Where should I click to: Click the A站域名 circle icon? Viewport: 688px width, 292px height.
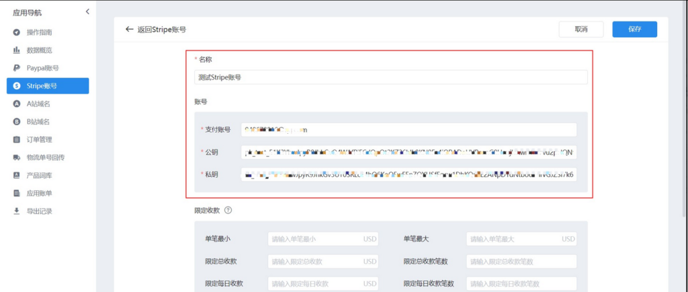click(x=16, y=104)
